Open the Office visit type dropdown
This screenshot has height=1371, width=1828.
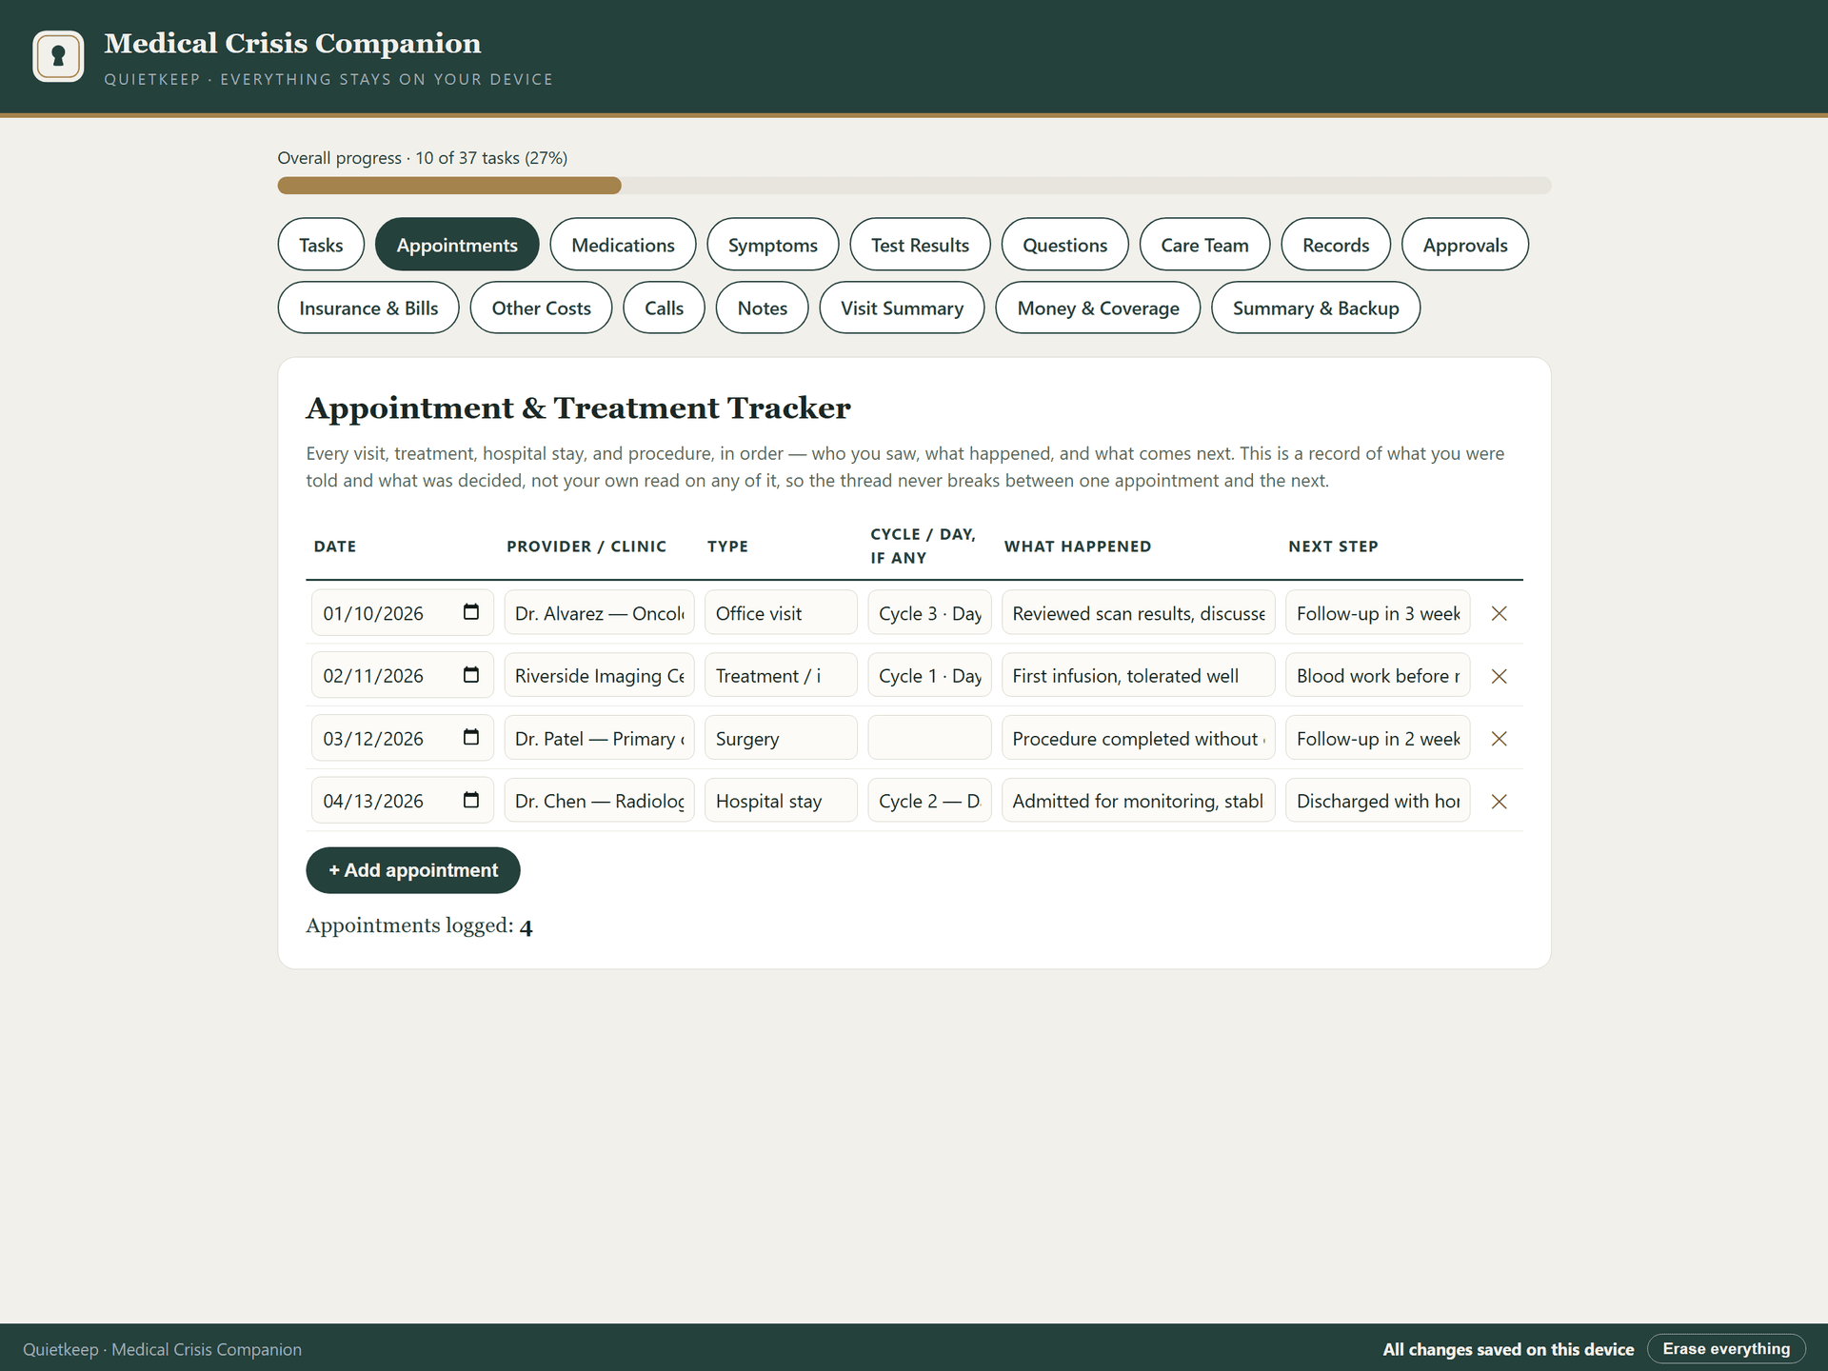(781, 613)
